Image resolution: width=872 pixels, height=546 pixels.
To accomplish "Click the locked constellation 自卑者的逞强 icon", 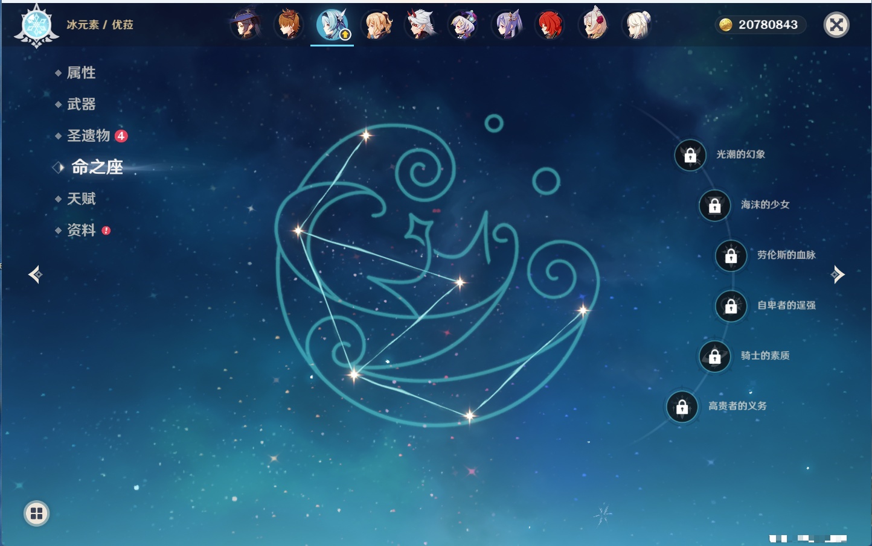I will click(731, 306).
